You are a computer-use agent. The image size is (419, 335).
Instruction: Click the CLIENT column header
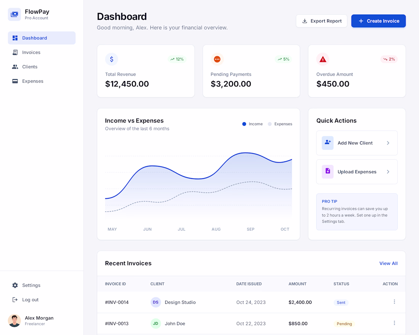point(157,284)
